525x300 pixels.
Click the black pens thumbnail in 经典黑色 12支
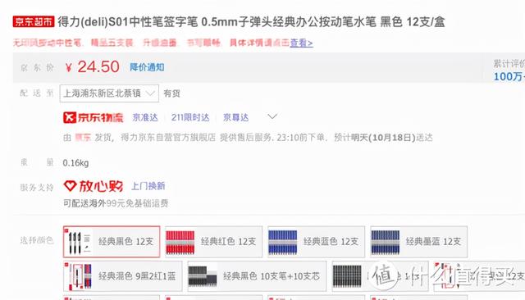(x=79, y=242)
